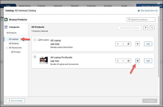Select the AG Accessories category
This screenshot has height=107, width=163.
click(x=15, y=48)
